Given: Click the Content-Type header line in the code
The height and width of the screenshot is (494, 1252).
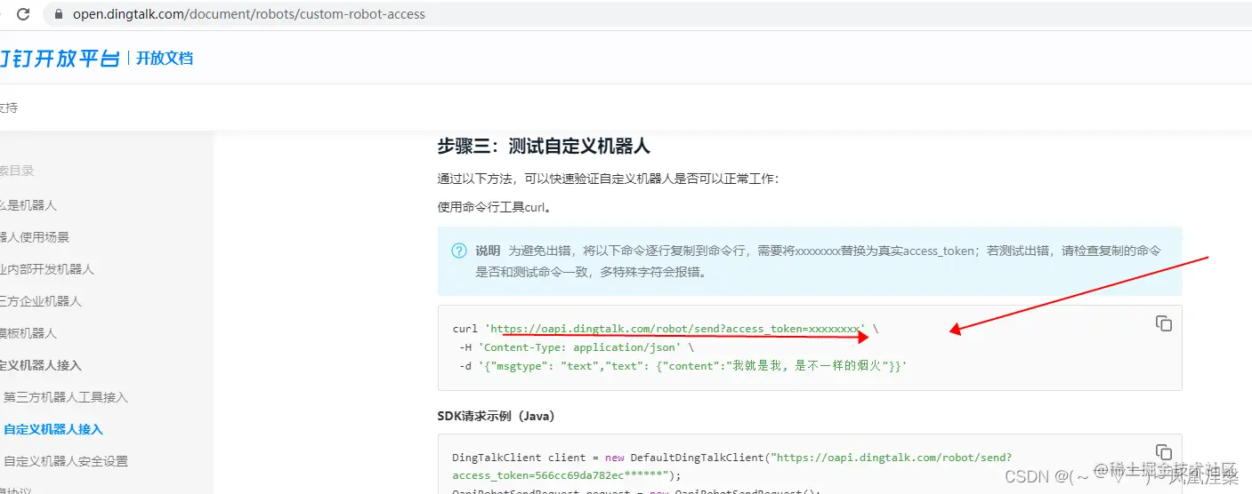Looking at the screenshot, I should 577,347.
